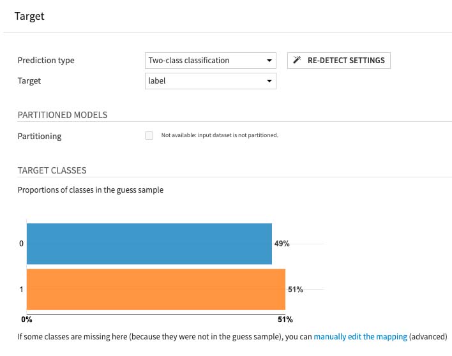Image resolution: width=452 pixels, height=356 pixels.
Task: Click the 49% value label
Action: point(282,244)
